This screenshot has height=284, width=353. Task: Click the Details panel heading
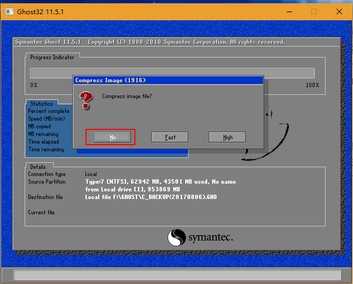(x=38, y=167)
